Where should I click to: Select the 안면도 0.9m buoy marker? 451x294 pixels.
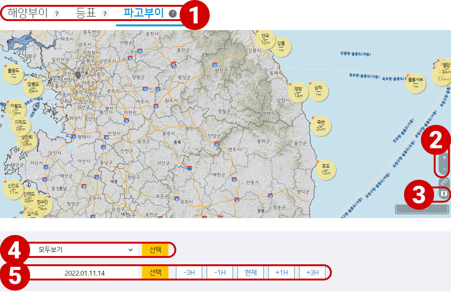(x=29, y=197)
